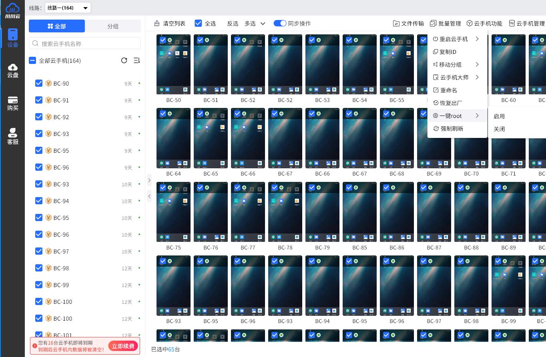The height and width of the screenshot is (357, 546).
Task: Click the 购买 purchase sidebar icon
Action: tap(13, 103)
